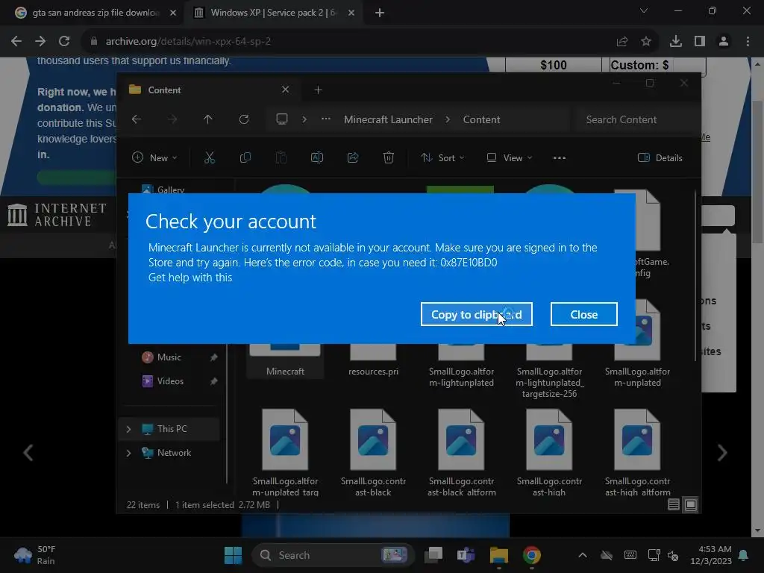The height and width of the screenshot is (573, 764).
Task: Select SmallLogo.contrast-black image file
Action: pos(373,452)
